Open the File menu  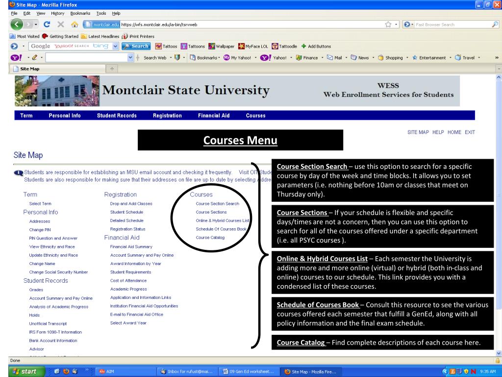[14, 13]
